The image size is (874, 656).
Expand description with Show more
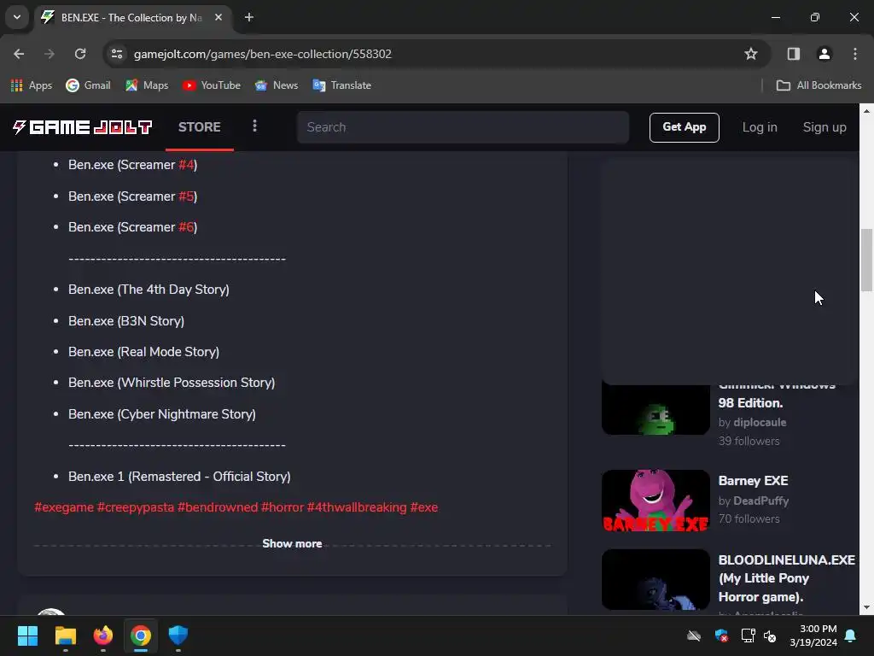click(x=292, y=544)
